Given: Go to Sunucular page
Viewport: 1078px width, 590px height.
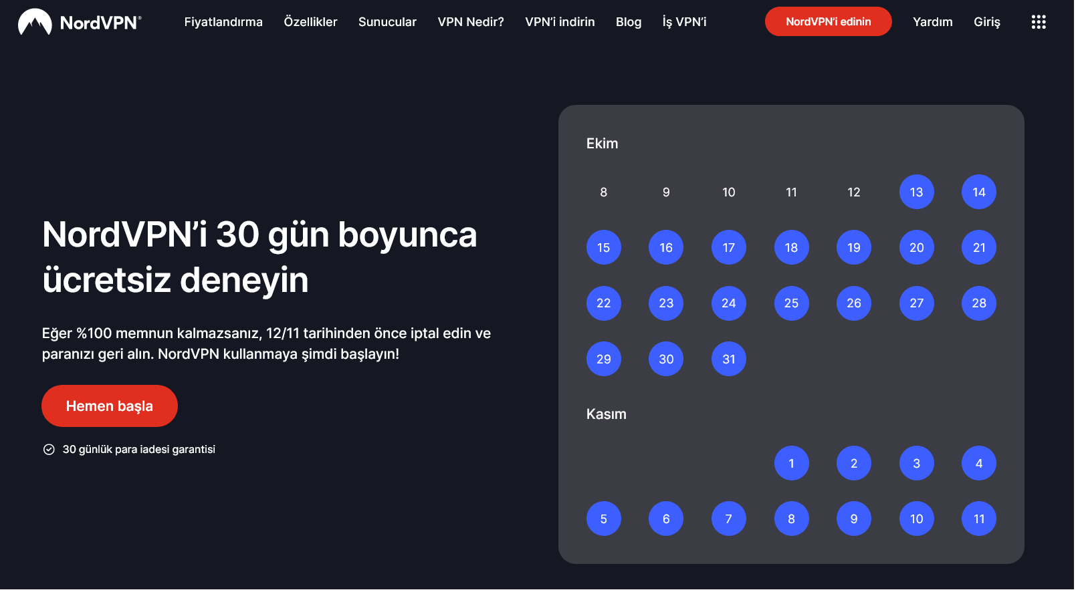Looking at the screenshot, I should click(x=387, y=22).
